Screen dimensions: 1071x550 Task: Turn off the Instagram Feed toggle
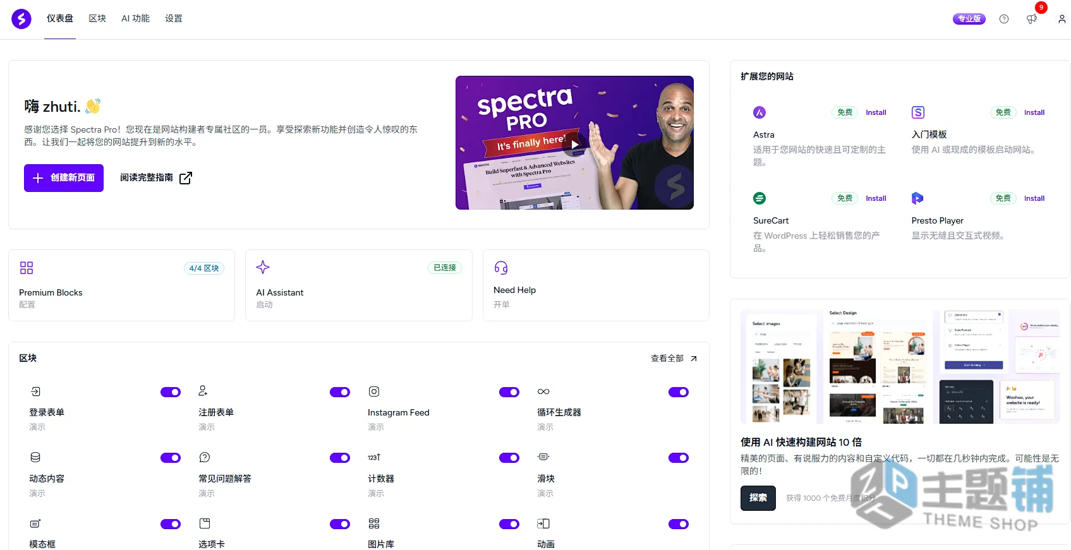(x=509, y=392)
